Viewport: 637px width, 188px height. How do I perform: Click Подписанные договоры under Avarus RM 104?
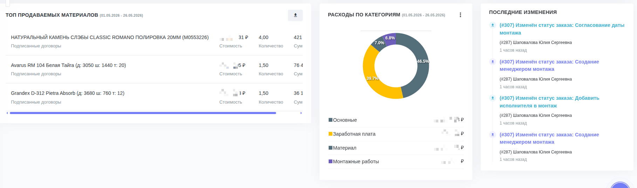coord(36,74)
